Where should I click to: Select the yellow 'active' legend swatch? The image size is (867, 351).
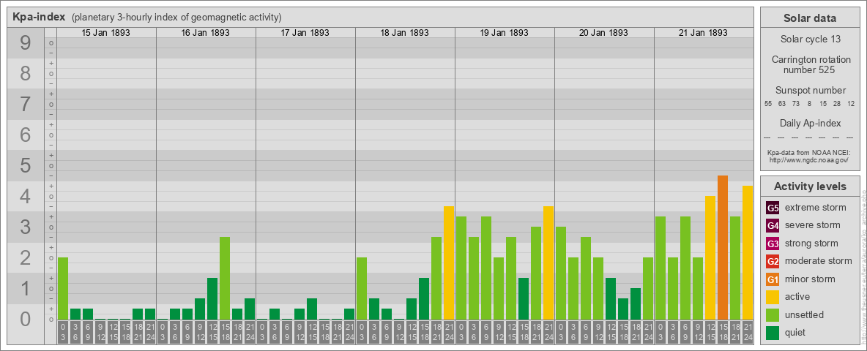click(x=773, y=297)
